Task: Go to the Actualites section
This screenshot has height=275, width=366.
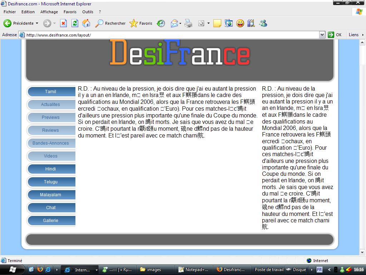Action: click(51, 105)
